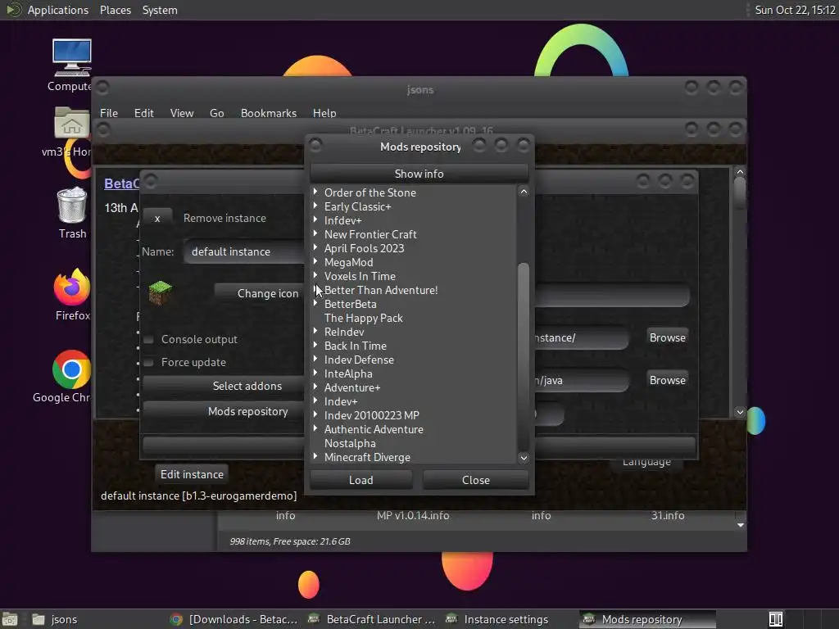The image size is (839, 629).
Task: Click the grass block instance icon
Action: (x=160, y=292)
